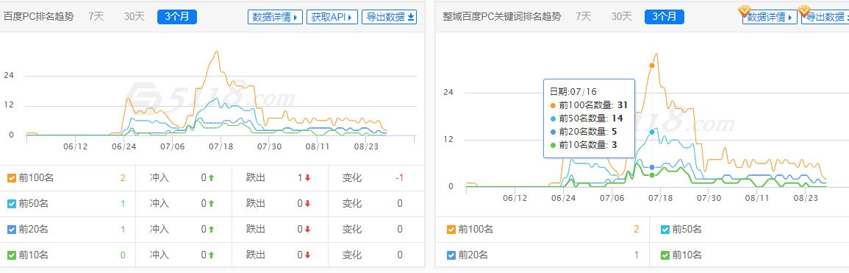Screen dimensions: 849x273
Task: Click the green up arrow in 前100名 冲入 cell
Action: coord(211,177)
